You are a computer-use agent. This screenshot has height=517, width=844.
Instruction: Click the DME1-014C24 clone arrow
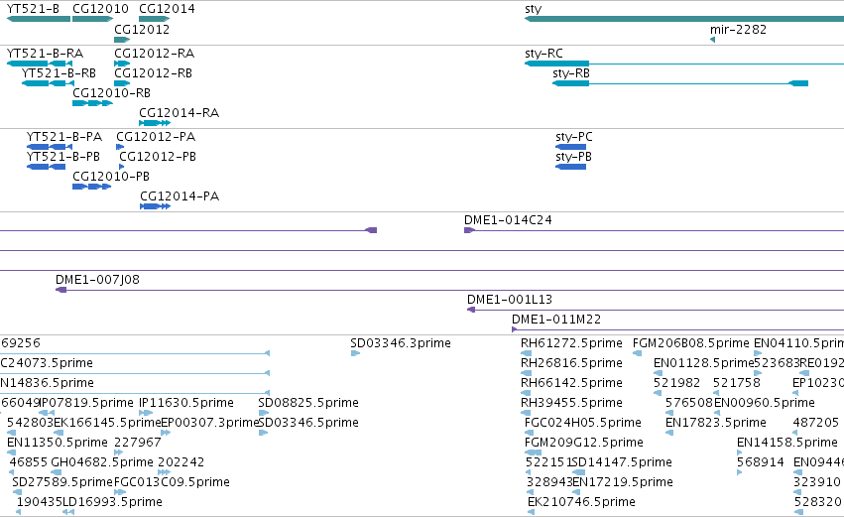[x=469, y=230]
